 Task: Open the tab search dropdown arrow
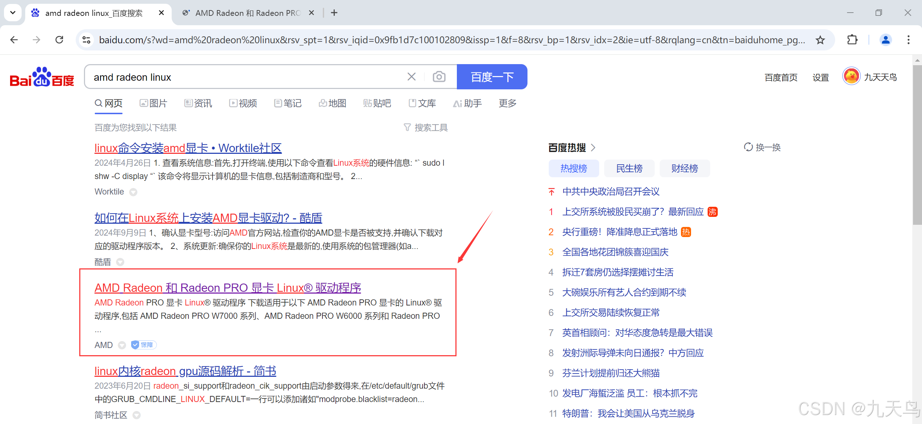13,13
